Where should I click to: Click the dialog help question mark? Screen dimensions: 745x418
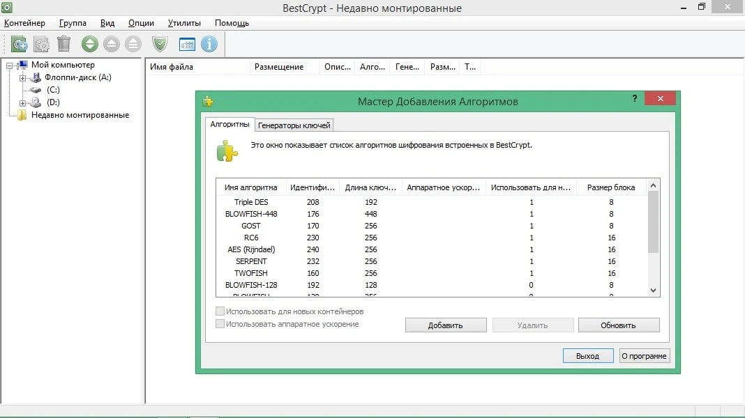coord(635,98)
